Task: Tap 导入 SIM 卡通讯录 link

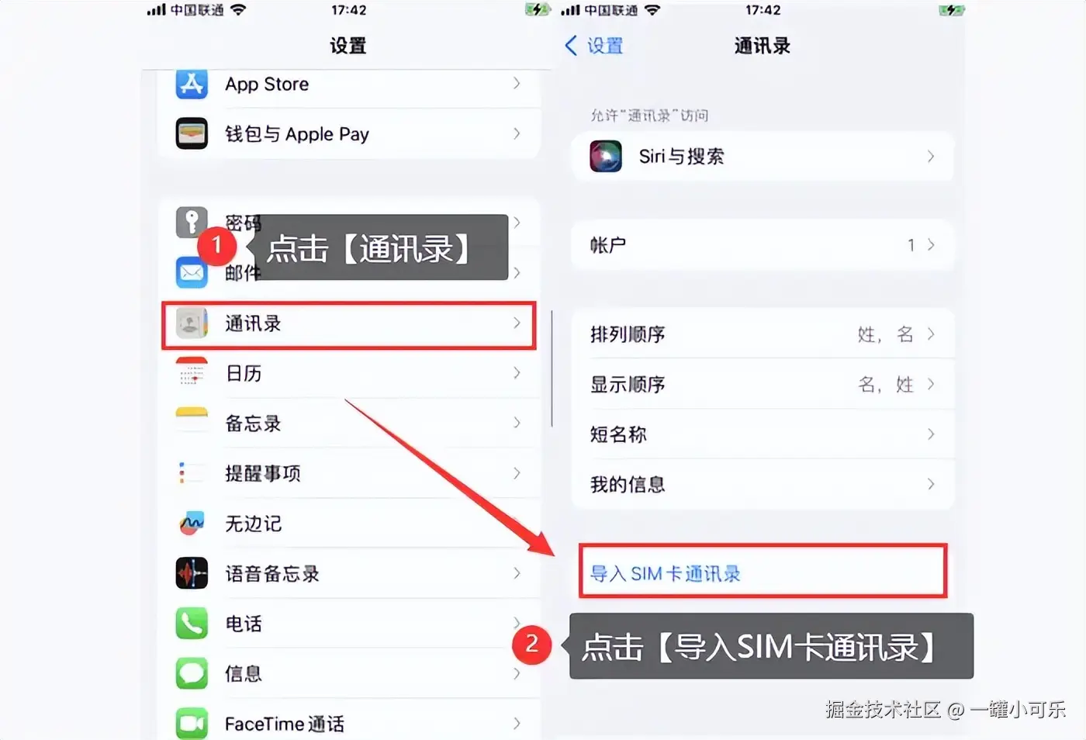Action: pyautogui.click(x=666, y=573)
